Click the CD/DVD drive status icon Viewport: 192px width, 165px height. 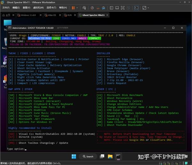click(x=164, y=163)
